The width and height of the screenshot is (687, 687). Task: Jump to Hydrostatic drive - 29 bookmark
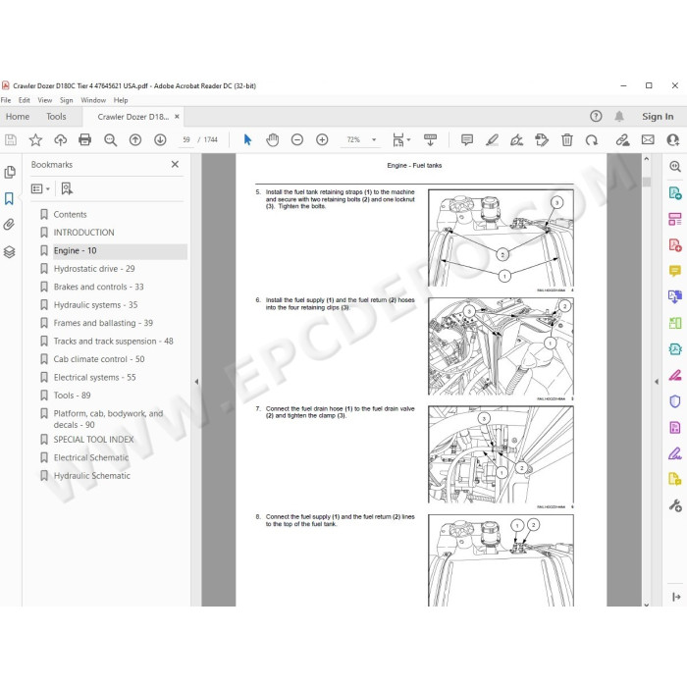pyautogui.click(x=94, y=269)
